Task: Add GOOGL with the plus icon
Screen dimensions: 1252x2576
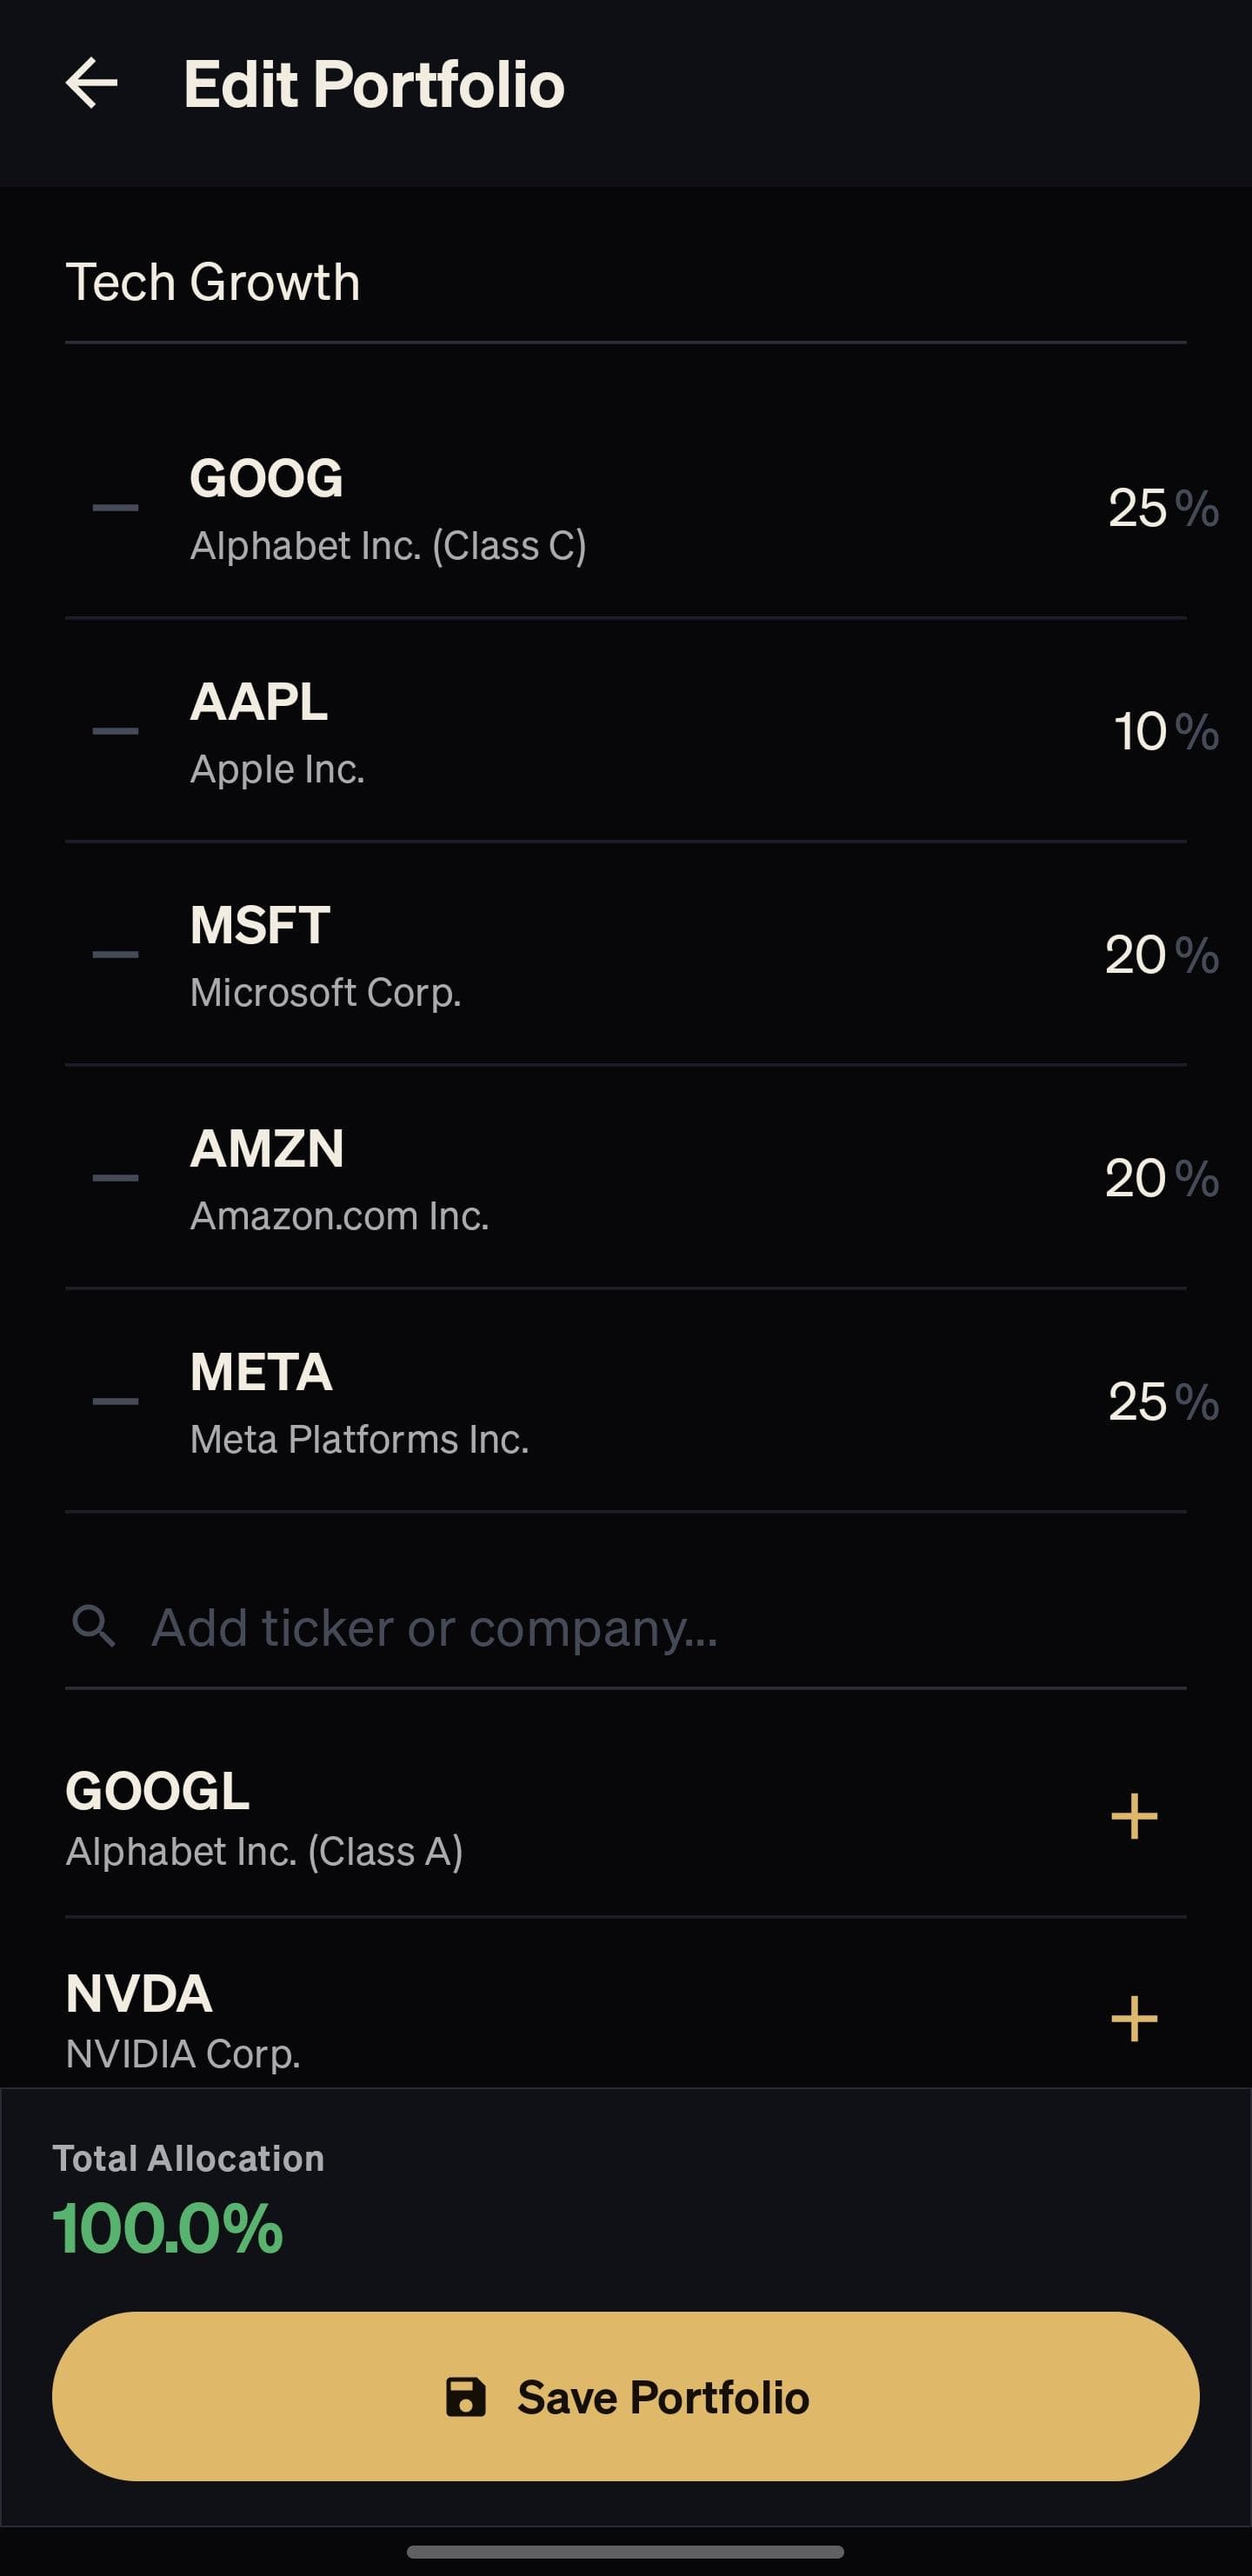Action: pyautogui.click(x=1133, y=1816)
